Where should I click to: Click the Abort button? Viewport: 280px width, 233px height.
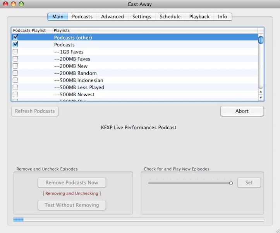point(242,111)
